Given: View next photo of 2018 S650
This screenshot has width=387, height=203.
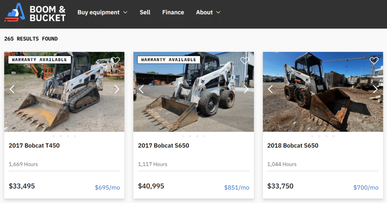Looking at the screenshot, I should (375, 89).
